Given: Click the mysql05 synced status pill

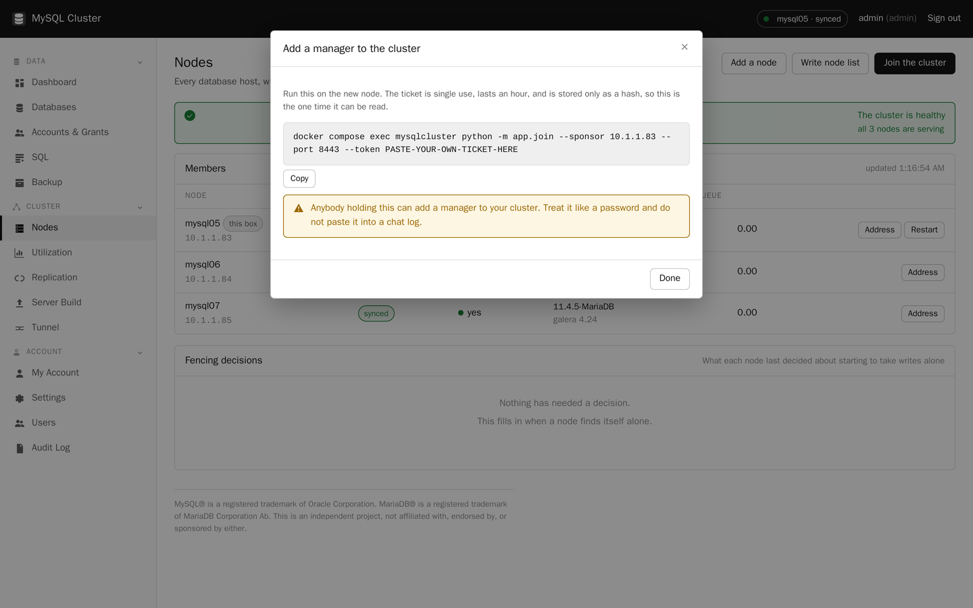Looking at the screenshot, I should pyautogui.click(x=802, y=19).
